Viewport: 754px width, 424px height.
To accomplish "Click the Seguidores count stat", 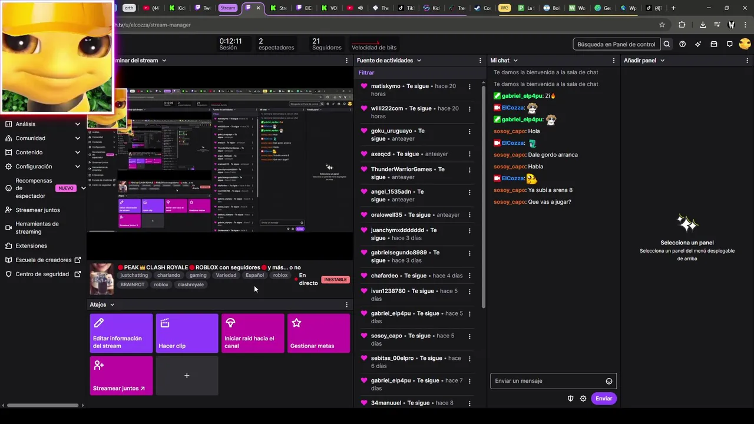I will pyautogui.click(x=326, y=44).
